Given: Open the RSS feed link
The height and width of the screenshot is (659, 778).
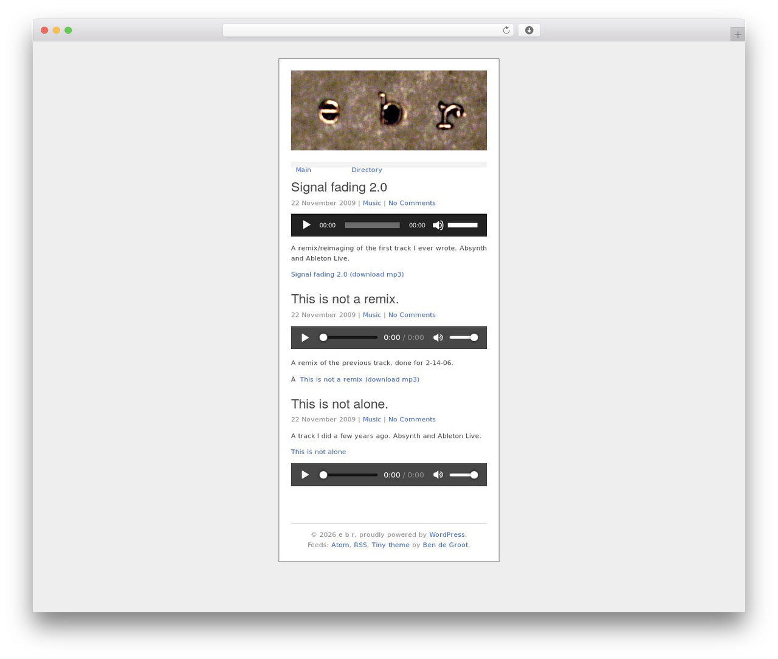Looking at the screenshot, I should [360, 545].
